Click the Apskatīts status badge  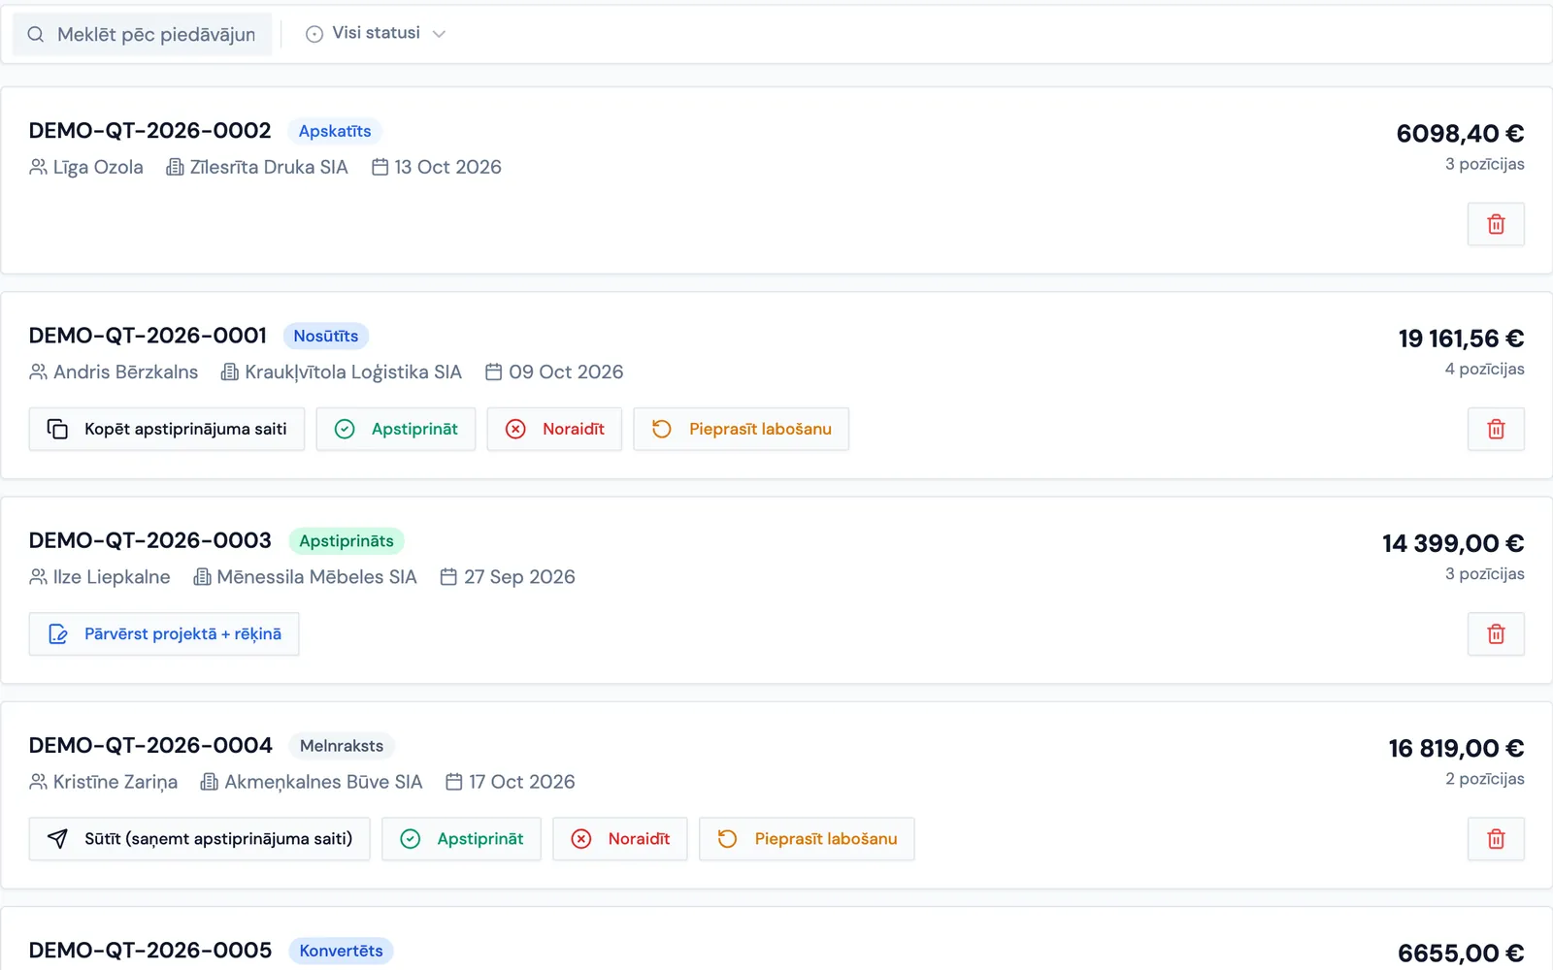click(x=335, y=131)
